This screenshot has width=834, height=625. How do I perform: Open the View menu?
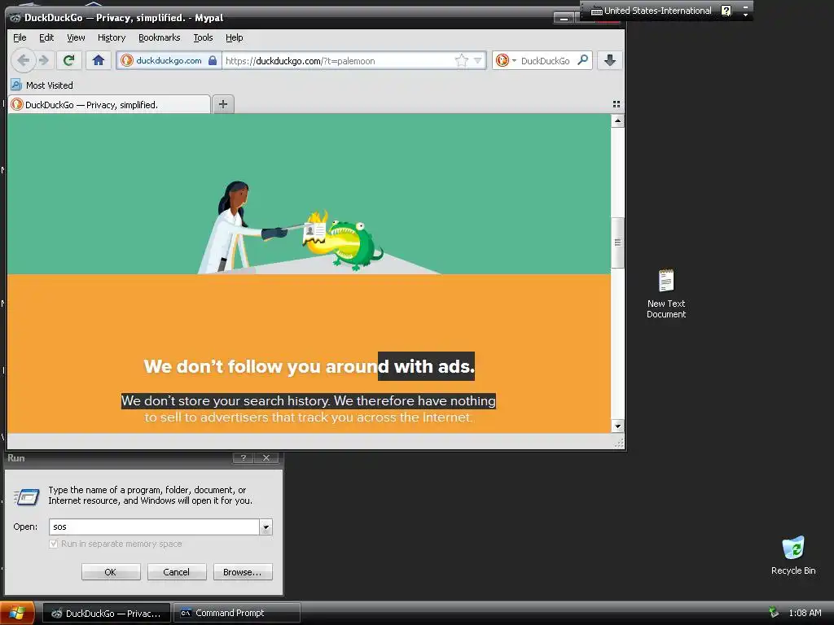pyautogui.click(x=76, y=37)
